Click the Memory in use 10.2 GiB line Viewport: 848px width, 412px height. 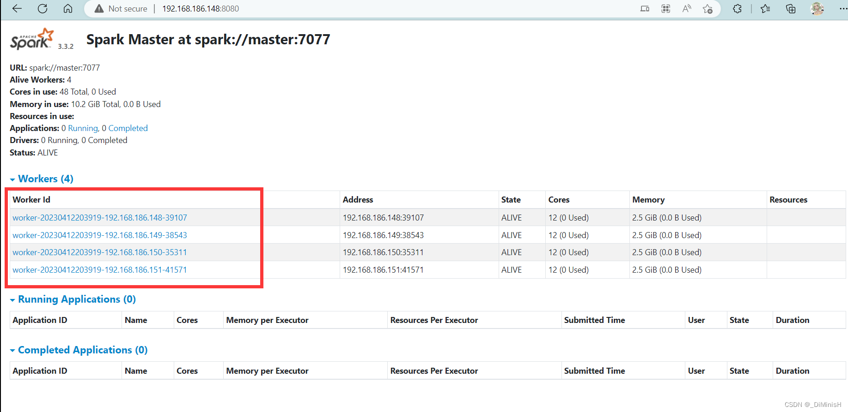85,104
